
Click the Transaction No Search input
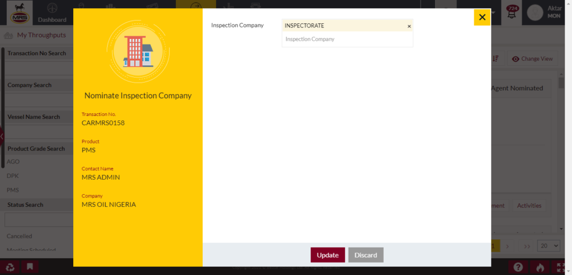tap(39, 68)
